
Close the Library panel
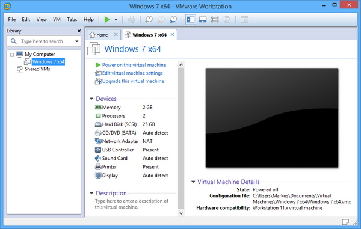pyautogui.click(x=79, y=31)
